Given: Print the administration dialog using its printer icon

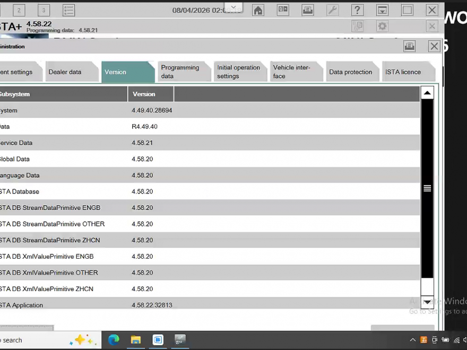Looking at the screenshot, I should (x=409, y=46).
